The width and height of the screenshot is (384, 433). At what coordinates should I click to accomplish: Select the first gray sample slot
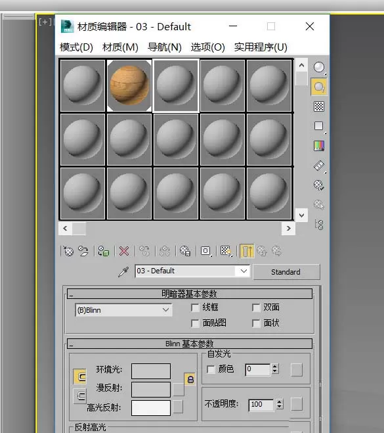click(x=83, y=85)
